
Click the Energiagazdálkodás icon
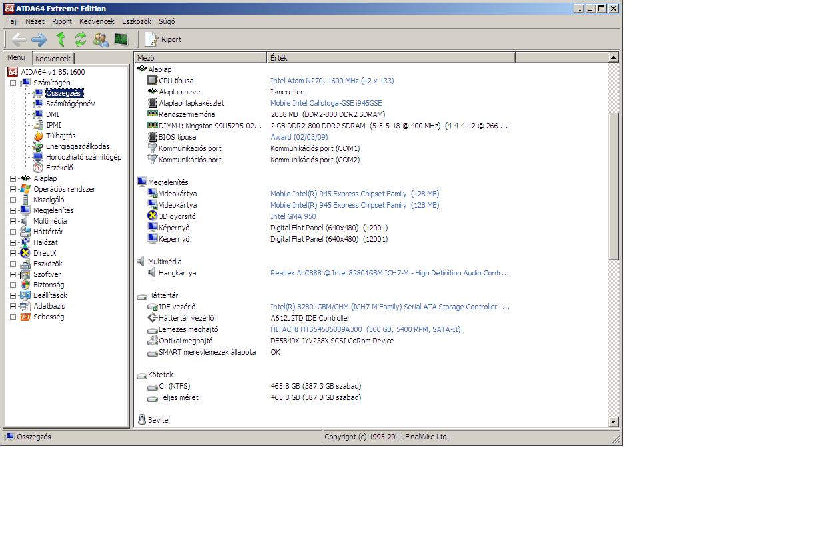pyautogui.click(x=38, y=146)
